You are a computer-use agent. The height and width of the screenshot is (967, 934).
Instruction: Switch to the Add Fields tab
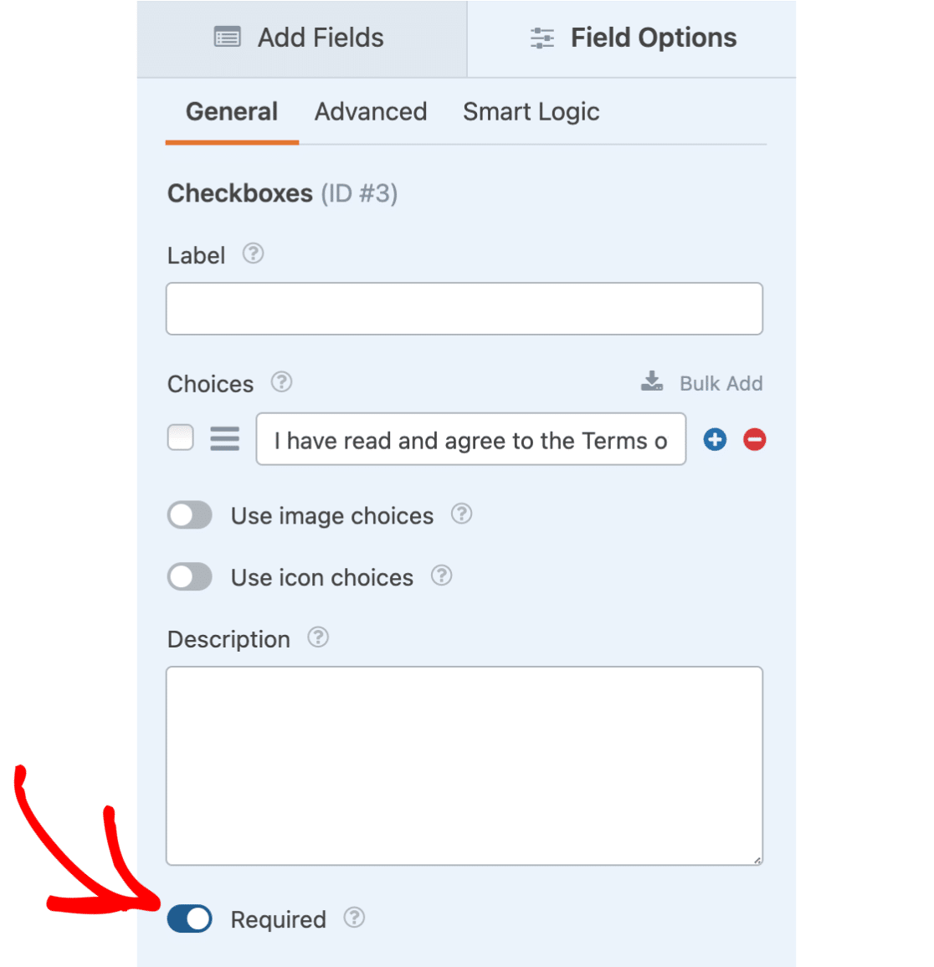pyautogui.click(x=301, y=38)
